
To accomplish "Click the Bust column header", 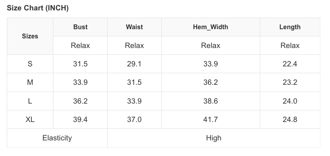I will click(x=80, y=27).
